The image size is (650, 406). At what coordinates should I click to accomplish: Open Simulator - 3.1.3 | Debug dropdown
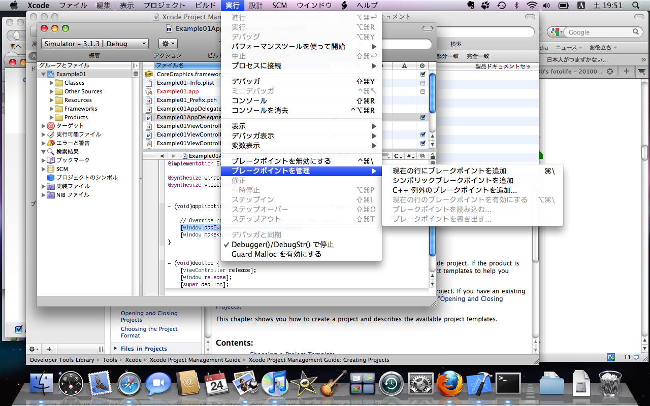(94, 44)
